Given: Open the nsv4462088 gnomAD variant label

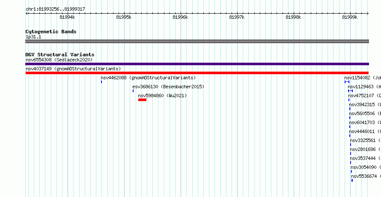Looking at the screenshot, I should click(x=148, y=78).
